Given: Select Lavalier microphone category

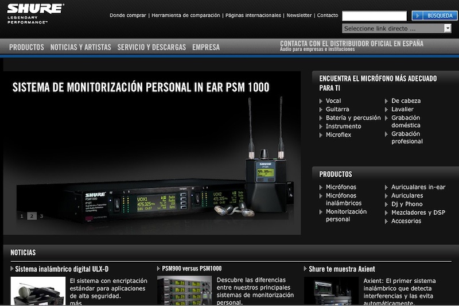Looking at the screenshot, I should click(402, 109).
